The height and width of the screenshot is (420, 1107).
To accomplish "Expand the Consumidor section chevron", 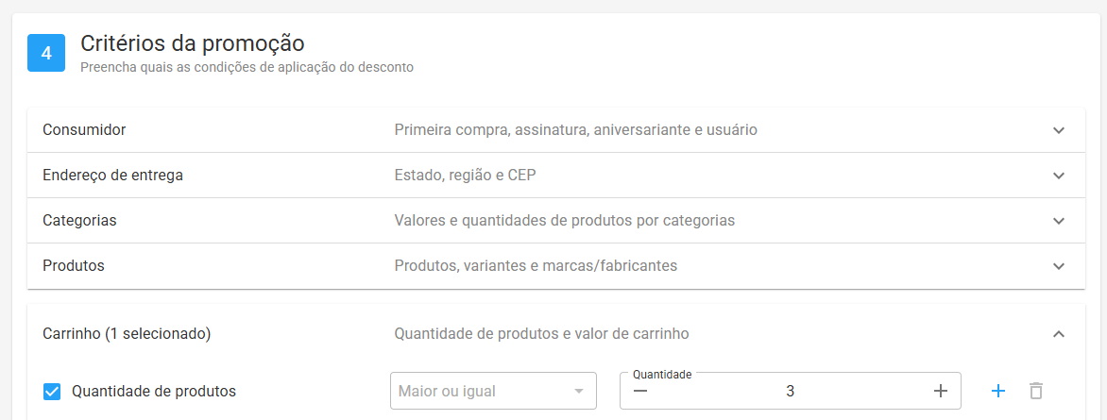I will pyautogui.click(x=1058, y=130).
